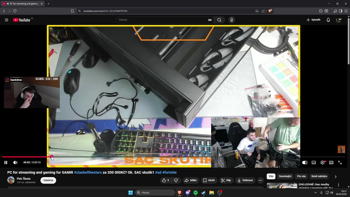Open the Brave media playlist music icon

pos(335,11)
